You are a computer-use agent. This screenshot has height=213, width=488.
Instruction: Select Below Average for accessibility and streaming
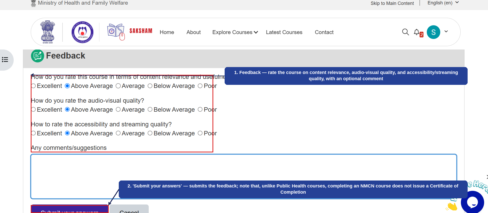[150, 133]
